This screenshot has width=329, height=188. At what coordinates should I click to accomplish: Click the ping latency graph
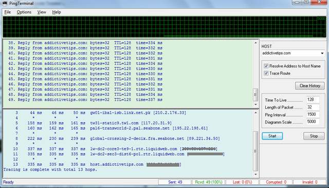[164, 27]
